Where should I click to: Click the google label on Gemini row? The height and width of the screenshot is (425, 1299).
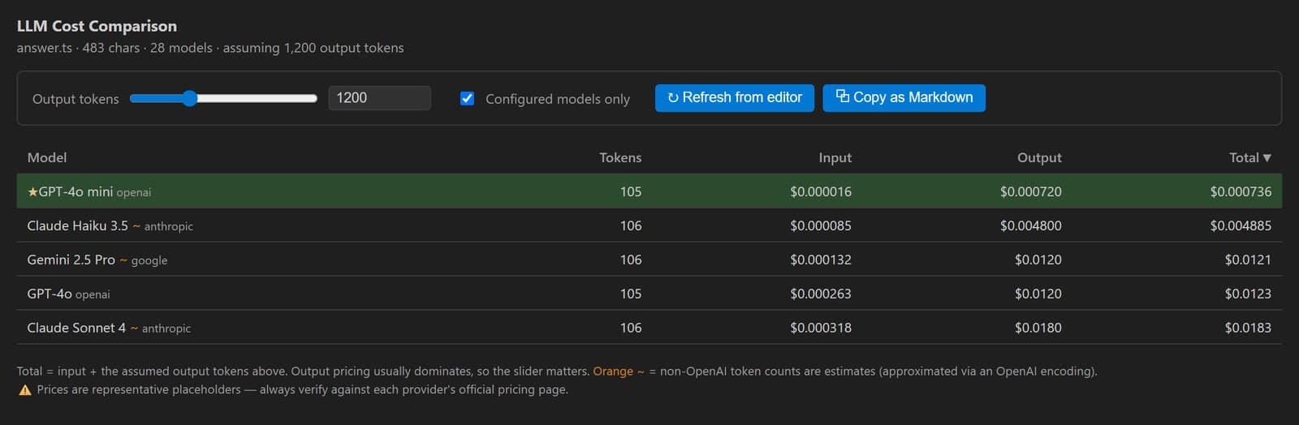point(149,260)
